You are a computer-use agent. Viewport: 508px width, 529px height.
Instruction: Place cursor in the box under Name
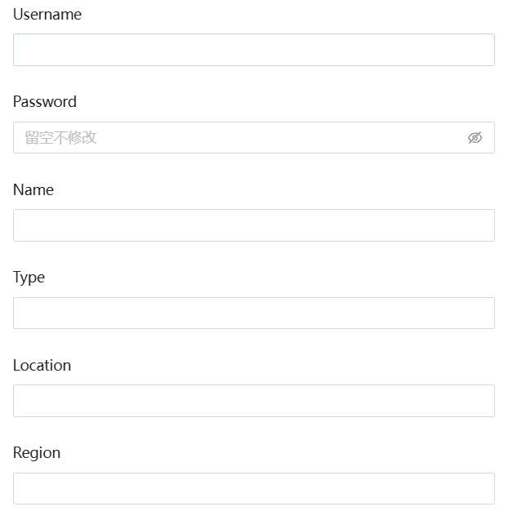[254, 225]
